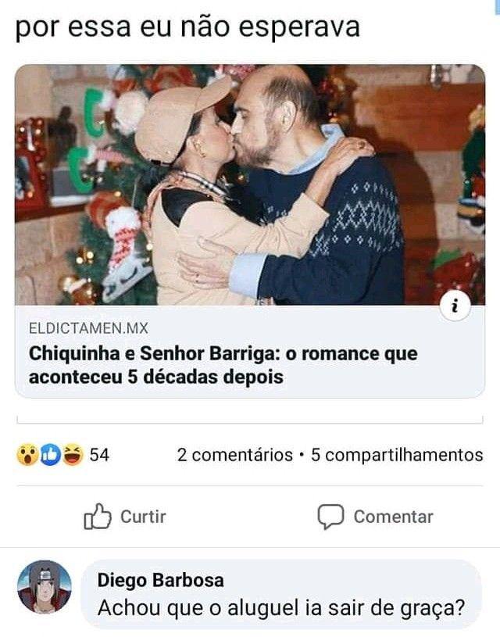This screenshot has height=637, width=500.
Task: View the 54 reactions count
Action: pyautogui.click(x=99, y=455)
